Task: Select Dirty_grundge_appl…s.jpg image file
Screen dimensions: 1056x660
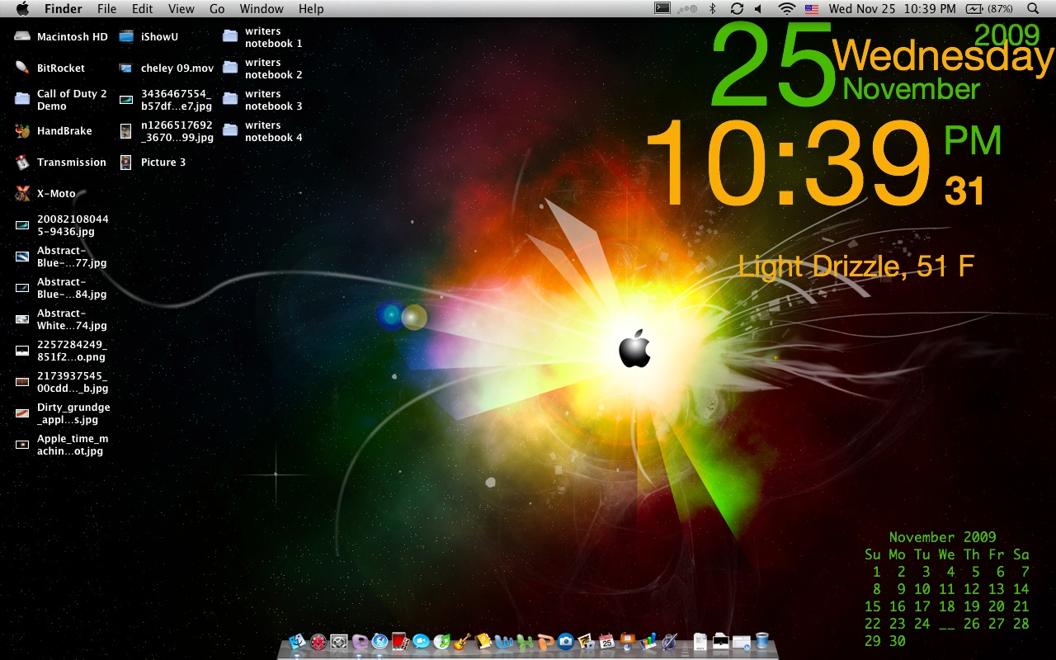Action: (x=22, y=413)
